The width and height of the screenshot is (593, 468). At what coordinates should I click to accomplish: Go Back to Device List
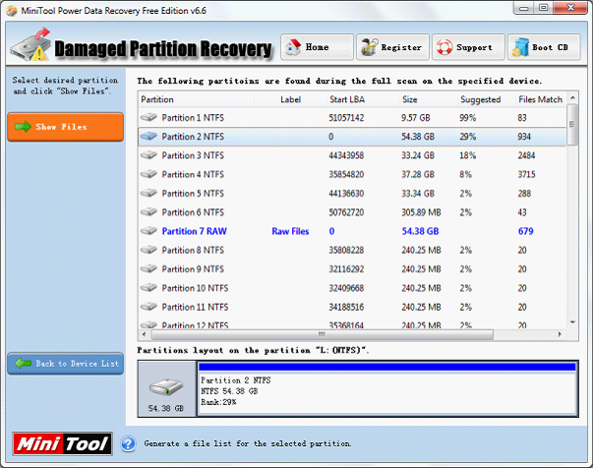(x=66, y=364)
